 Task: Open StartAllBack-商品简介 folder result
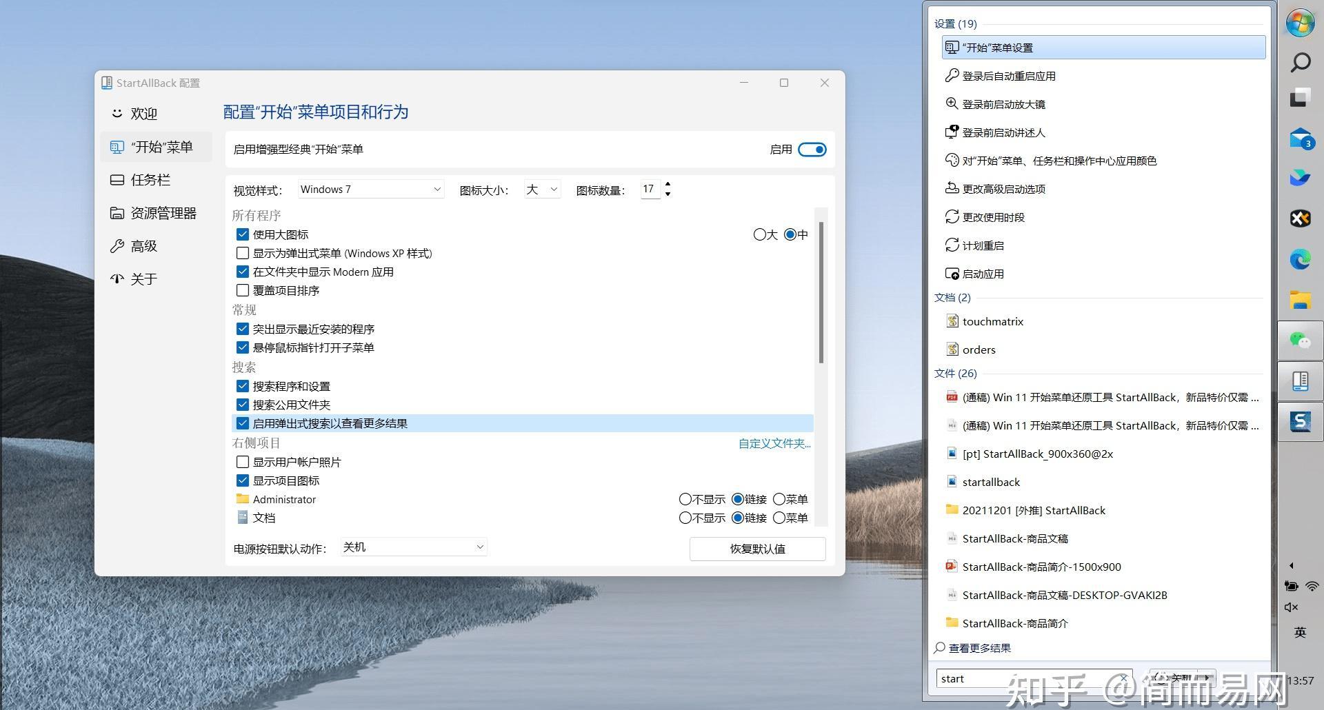pyautogui.click(x=1103, y=623)
